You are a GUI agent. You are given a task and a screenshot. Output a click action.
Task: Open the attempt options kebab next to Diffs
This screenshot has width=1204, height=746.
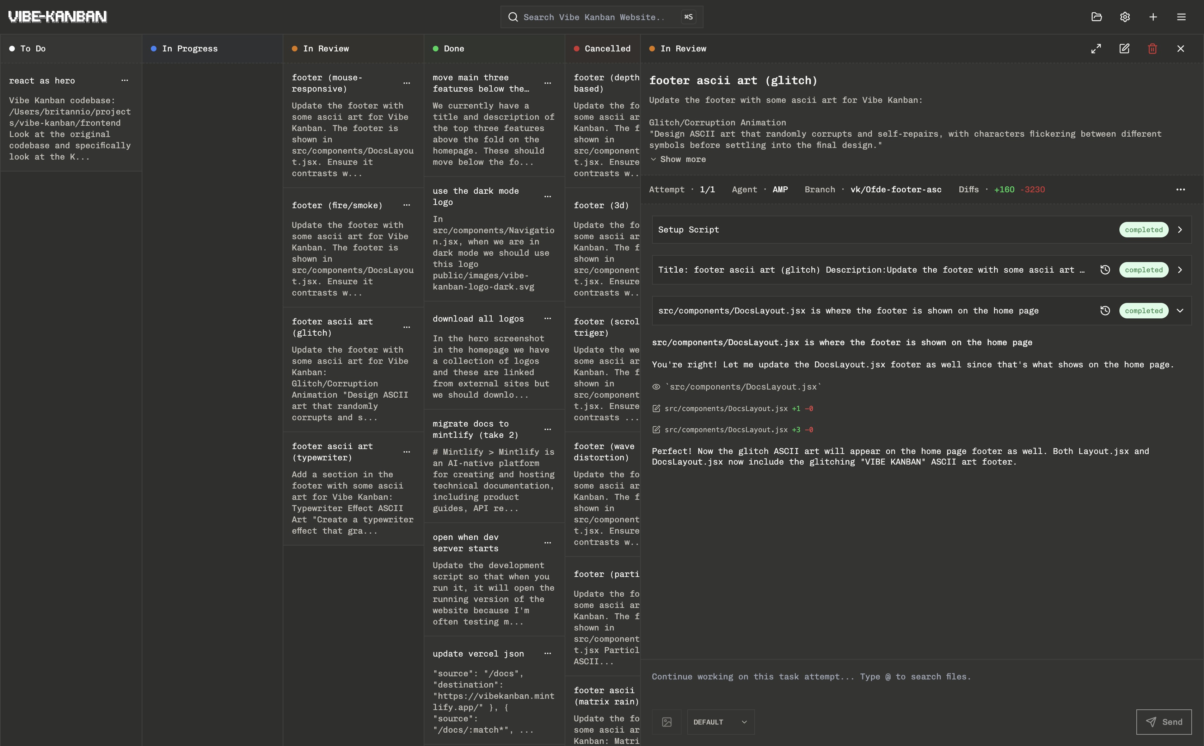tap(1181, 189)
